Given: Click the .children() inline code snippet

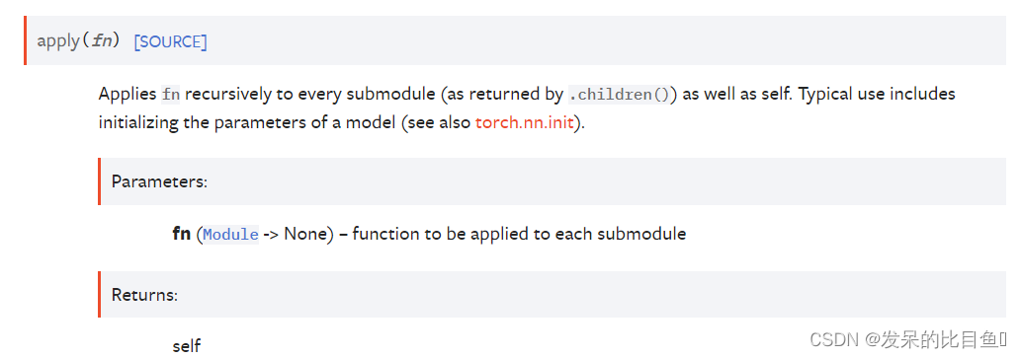Looking at the screenshot, I should point(619,95).
